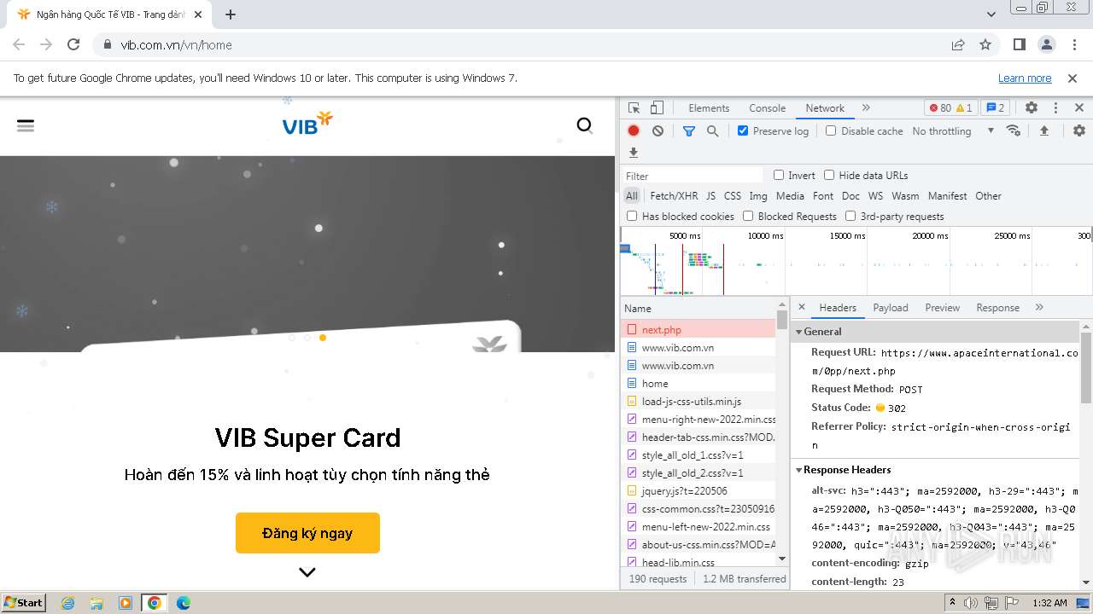
Task: Open DevTools settings gear
Action: coord(1032,108)
